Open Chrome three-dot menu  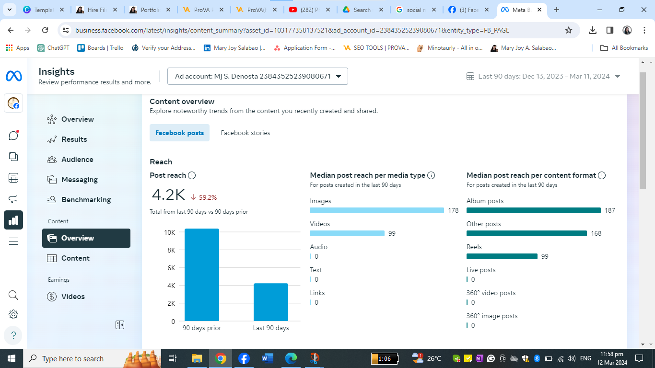tap(643, 30)
